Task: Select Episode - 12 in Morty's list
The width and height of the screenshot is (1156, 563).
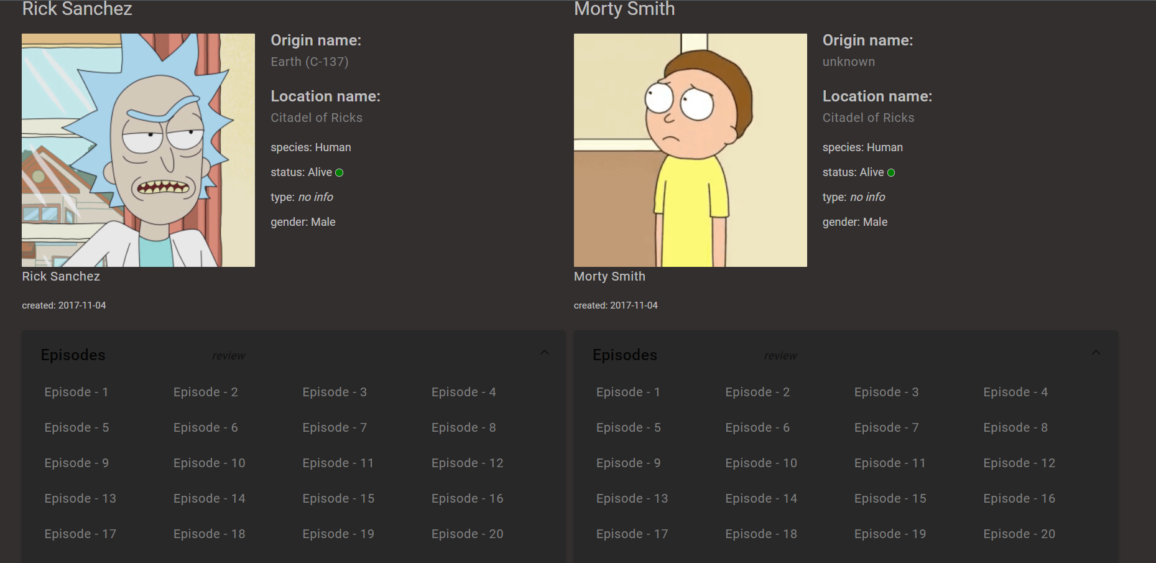Action: point(1019,463)
